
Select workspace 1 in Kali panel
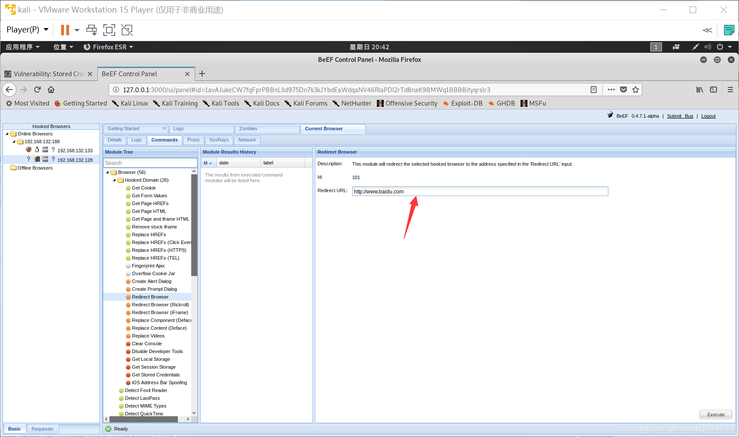656,47
